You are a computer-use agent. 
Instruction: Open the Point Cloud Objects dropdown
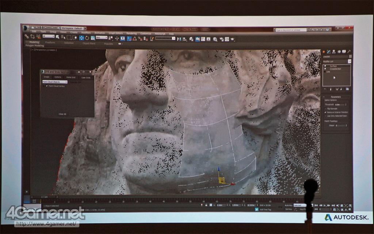(66, 82)
